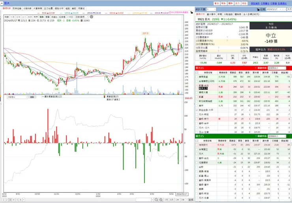Open the 重大事件 tab in right panel
The height and width of the screenshot is (203, 292).
tap(211, 14)
